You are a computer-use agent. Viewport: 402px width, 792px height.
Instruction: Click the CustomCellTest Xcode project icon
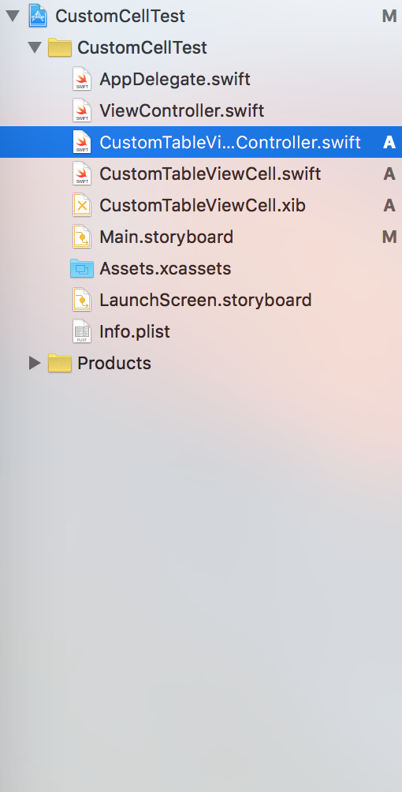(38, 16)
